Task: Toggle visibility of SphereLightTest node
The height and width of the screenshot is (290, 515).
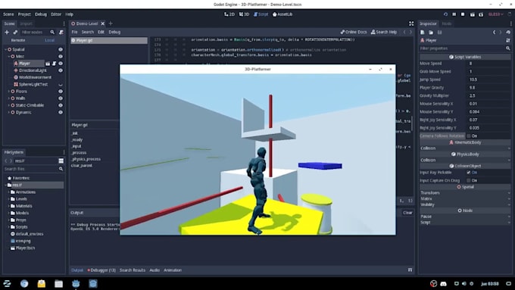Action: click(61, 84)
